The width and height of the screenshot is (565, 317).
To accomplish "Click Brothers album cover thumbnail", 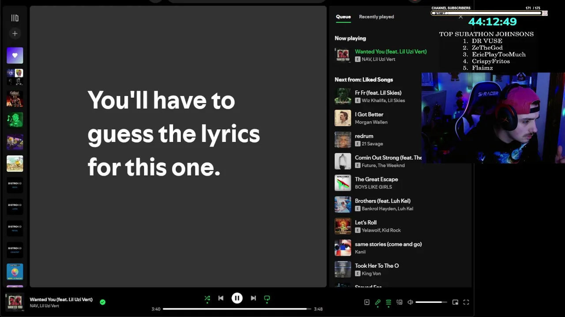I will coord(343,204).
